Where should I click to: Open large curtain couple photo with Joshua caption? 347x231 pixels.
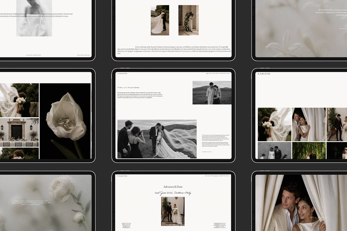(x=301, y=203)
